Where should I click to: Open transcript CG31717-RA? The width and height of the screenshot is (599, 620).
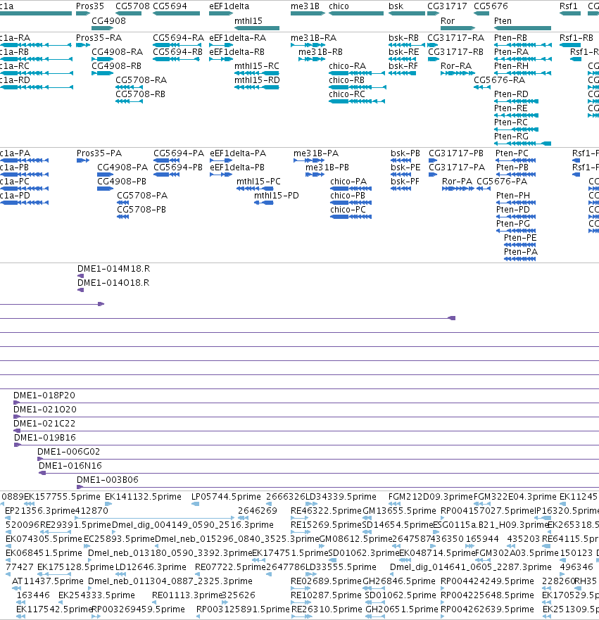coord(456,38)
